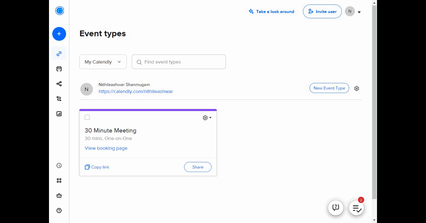
Task: Click the scrollbar up arrow
Action: 374,2
